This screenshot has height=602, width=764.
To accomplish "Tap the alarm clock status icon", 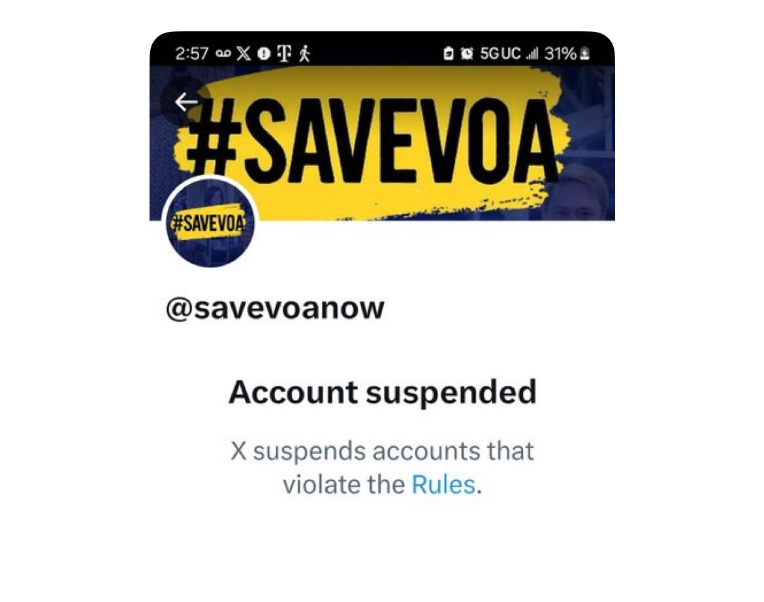I will [x=467, y=53].
